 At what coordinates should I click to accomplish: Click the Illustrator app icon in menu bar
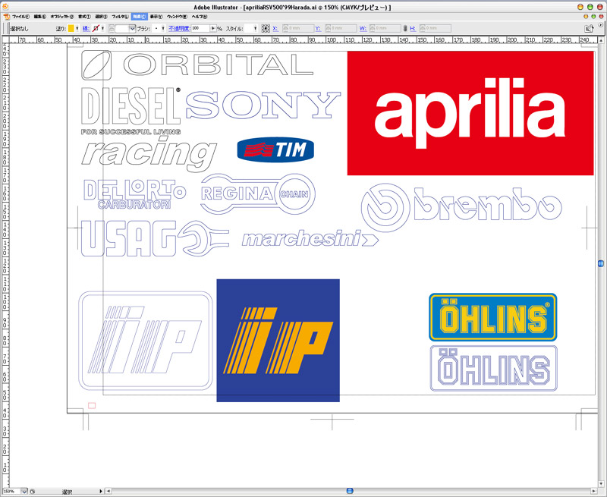point(5,16)
